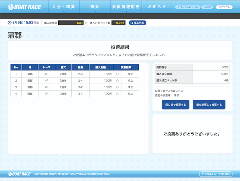The height and width of the screenshot is (181, 240).
Task: Click the 8月9日 15:53 timestamp
Action: [23, 22]
